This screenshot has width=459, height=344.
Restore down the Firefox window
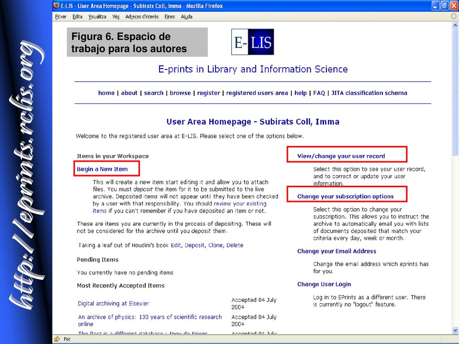(444, 5)
